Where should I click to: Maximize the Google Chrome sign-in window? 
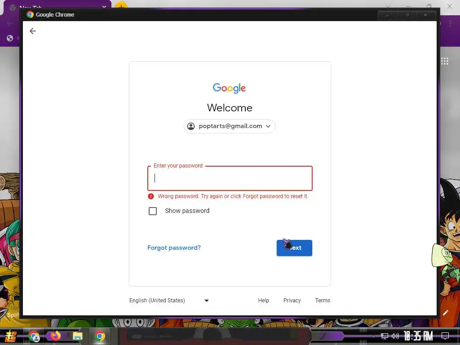pyautogui.click(x=407, y=15)
